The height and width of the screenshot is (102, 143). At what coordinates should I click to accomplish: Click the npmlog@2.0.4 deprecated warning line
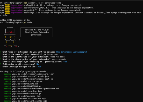point(41,5)
